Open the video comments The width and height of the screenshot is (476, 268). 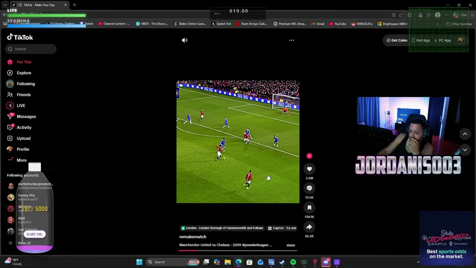click(x=309, y=188)
